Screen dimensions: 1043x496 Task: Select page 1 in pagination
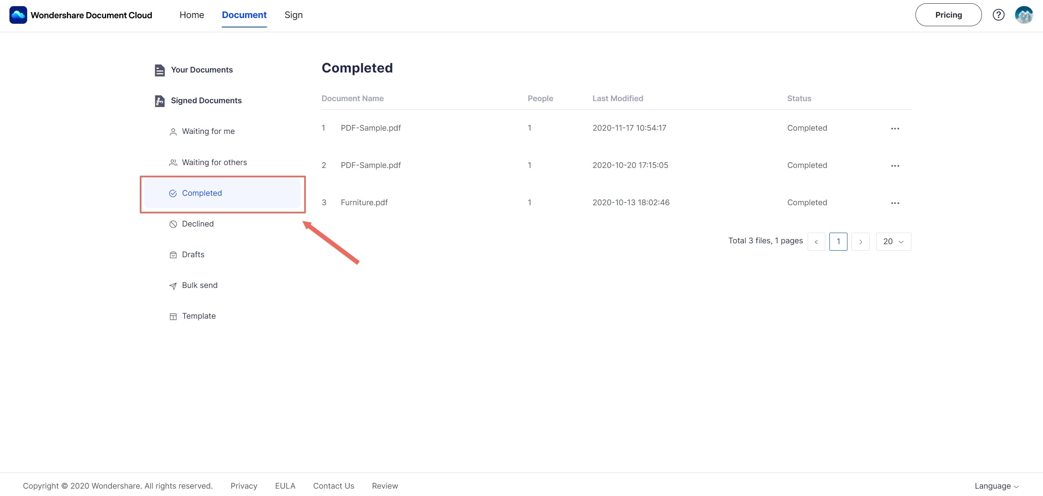(838, 242)
